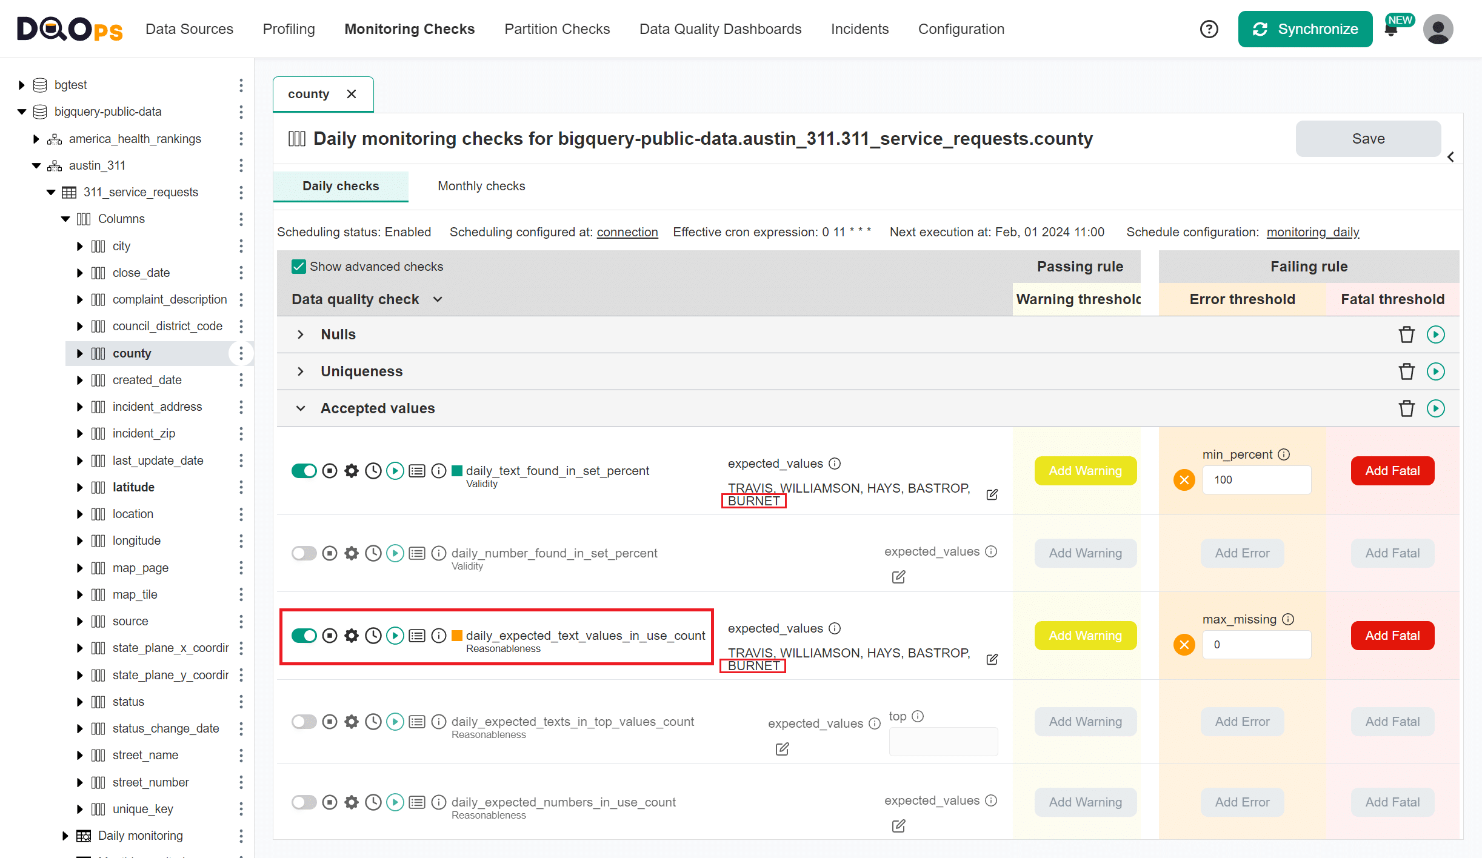Open the Data quality check dropdown
The width and height of the screenshot is (1482, 858).
tap(438, 299)
